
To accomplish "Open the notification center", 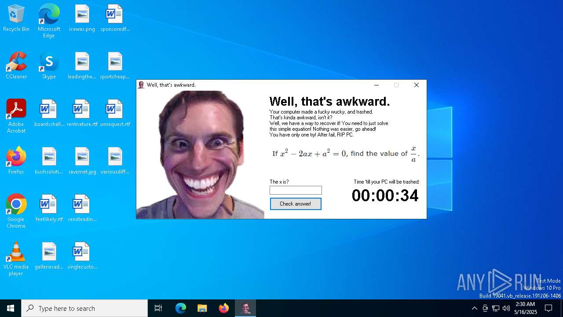I will (x=548, y=308).
